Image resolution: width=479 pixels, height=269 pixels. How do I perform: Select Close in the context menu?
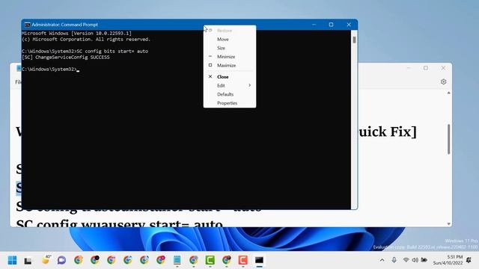coord(223,77)
